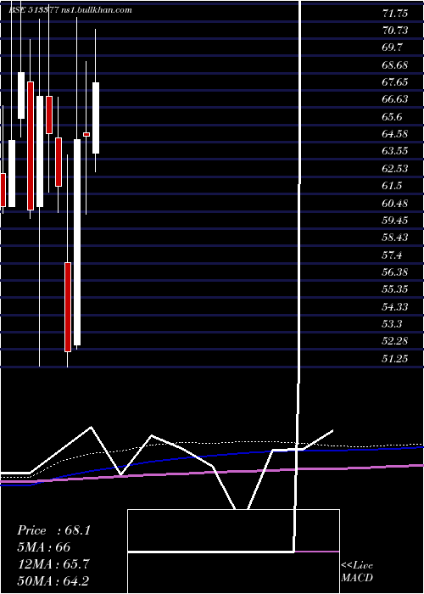Click the 54.33 price axis label

pos(395,307)
